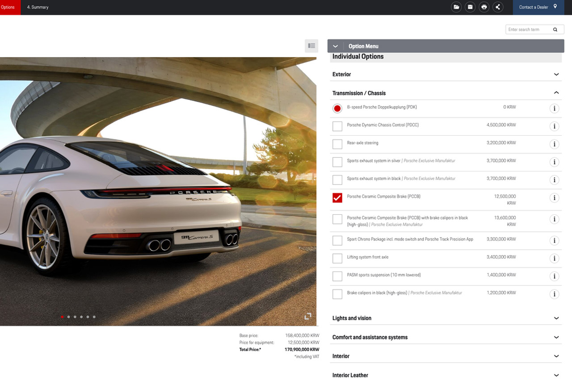The image size is (572, 381).
Task: Show info for Brake calipers in black
Action: [554, 294]
